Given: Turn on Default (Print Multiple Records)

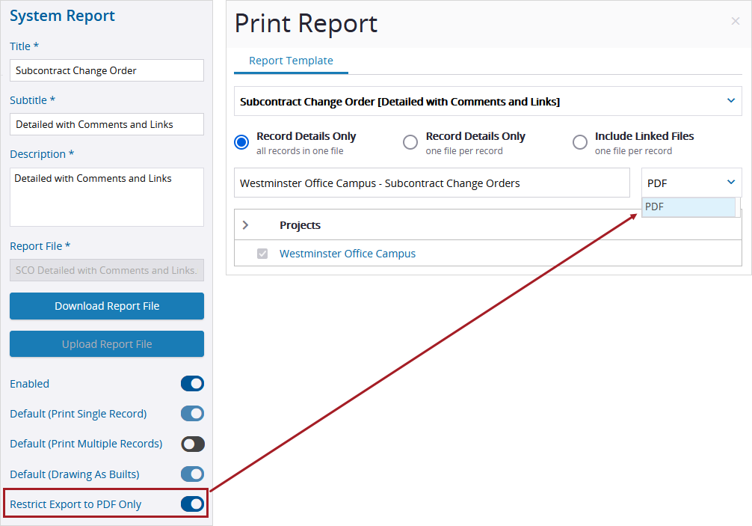Looking at the screenshot, I should tap(192, 444).
